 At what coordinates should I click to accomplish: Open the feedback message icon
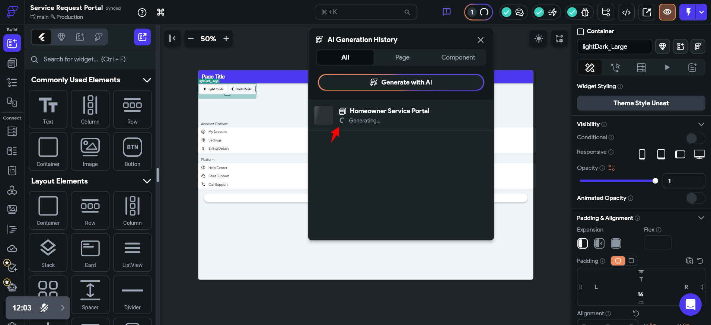(x=446, y=12)
